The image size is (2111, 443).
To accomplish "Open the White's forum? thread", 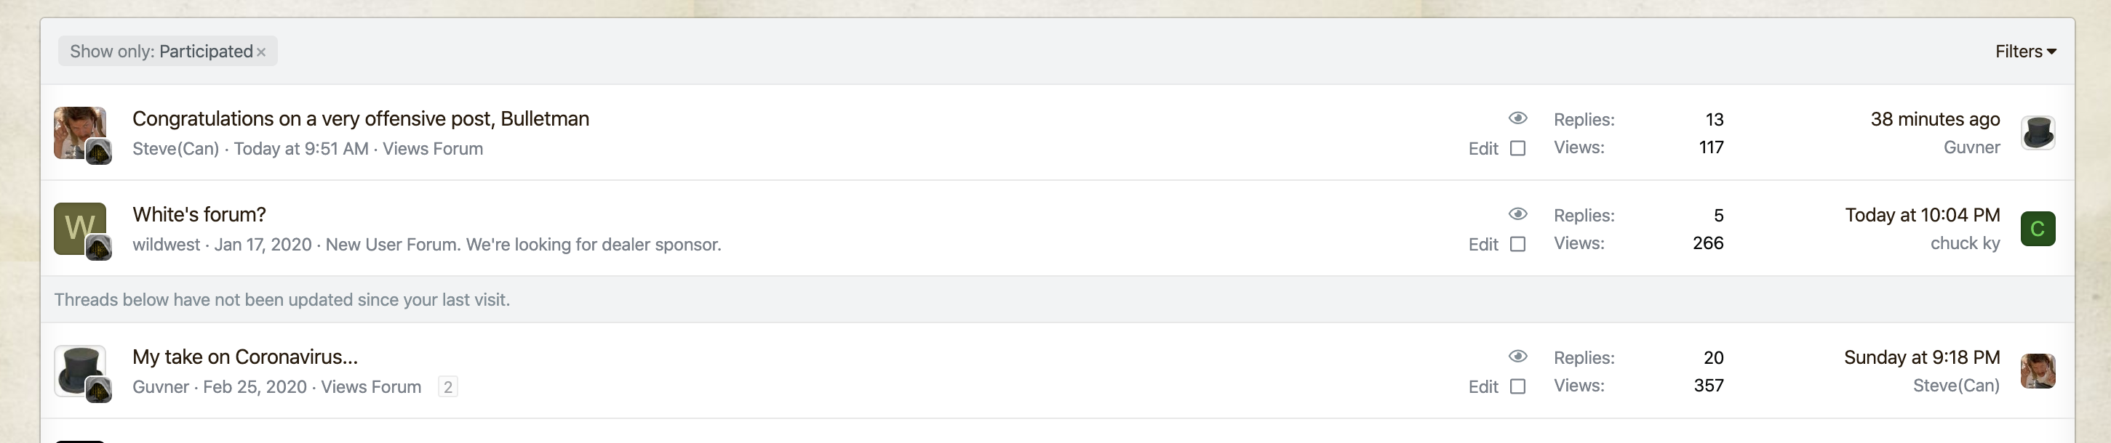I will coord(199,214).
